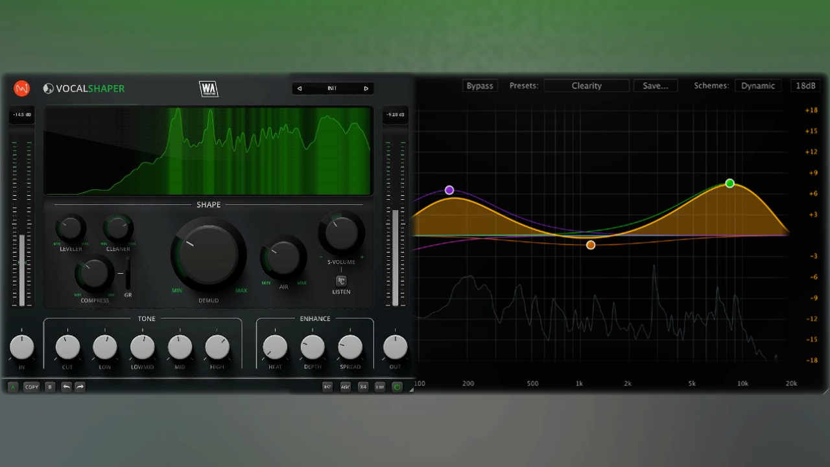Toggle the green plugin power button

click(397, 387)
